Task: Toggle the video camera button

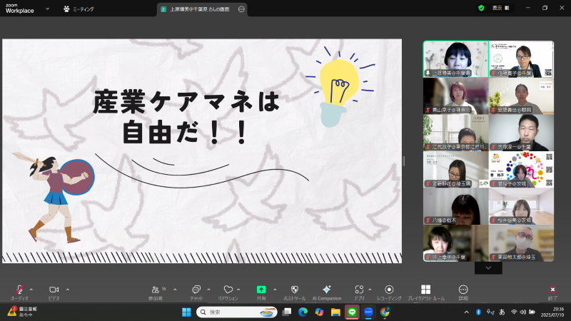Action: point(54,290)
